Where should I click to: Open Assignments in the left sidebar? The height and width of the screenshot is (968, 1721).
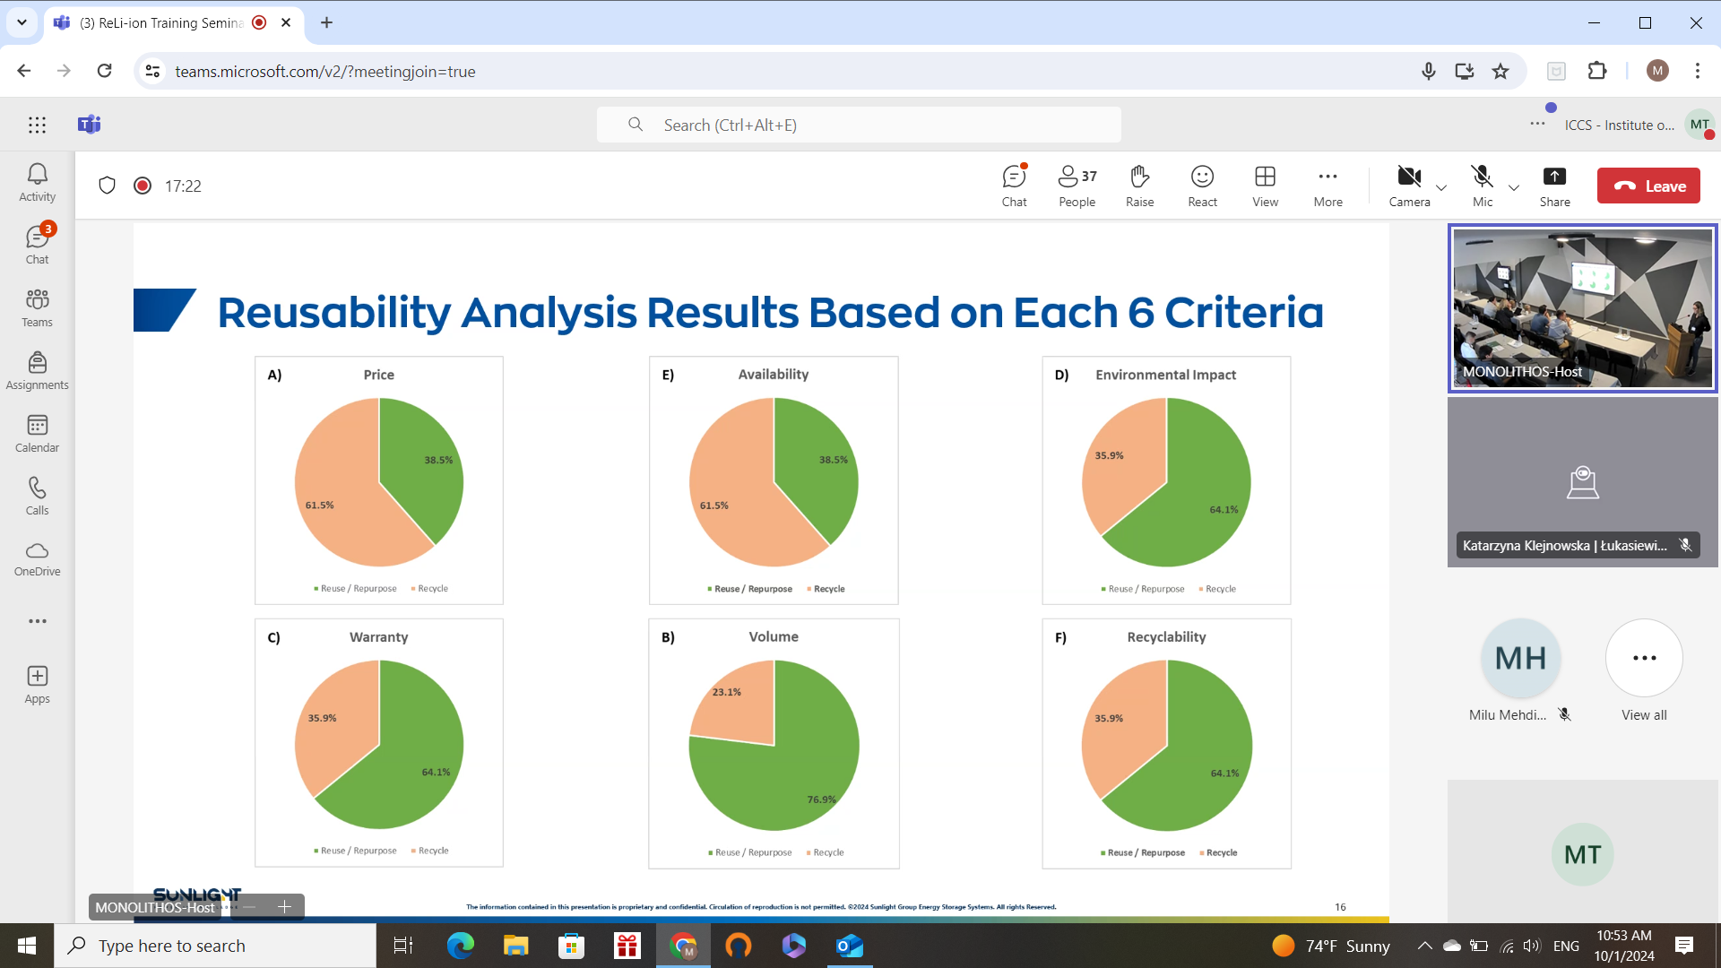pyautogui.click(x=37, y=370)
